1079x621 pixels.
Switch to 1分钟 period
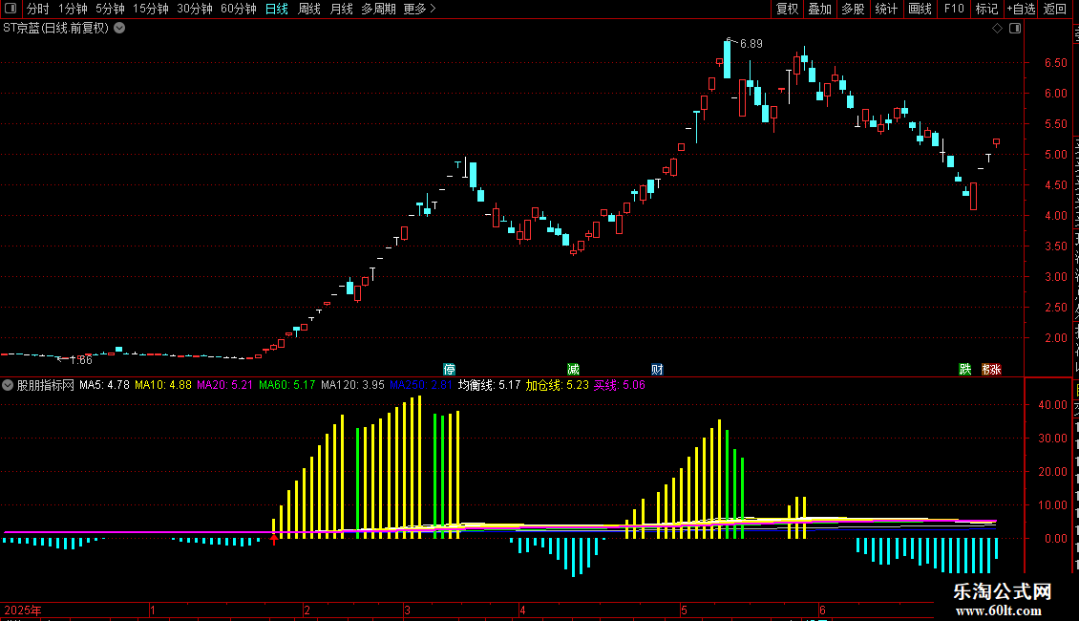73,9
